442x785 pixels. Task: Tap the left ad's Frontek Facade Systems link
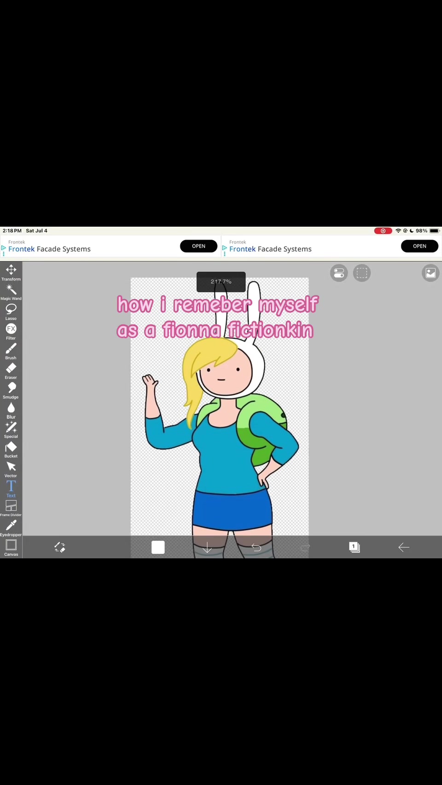click(x=49, y=249)
